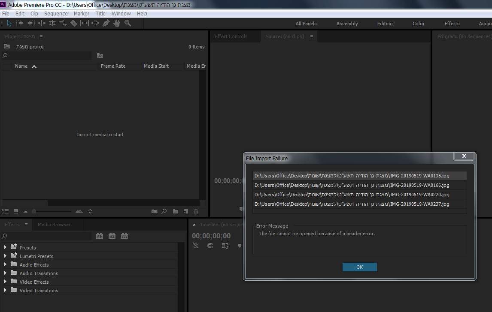Screen dimensions: 492x312
Task: Click Automate to Sequence icon
Action: click(x=155, y=211)
